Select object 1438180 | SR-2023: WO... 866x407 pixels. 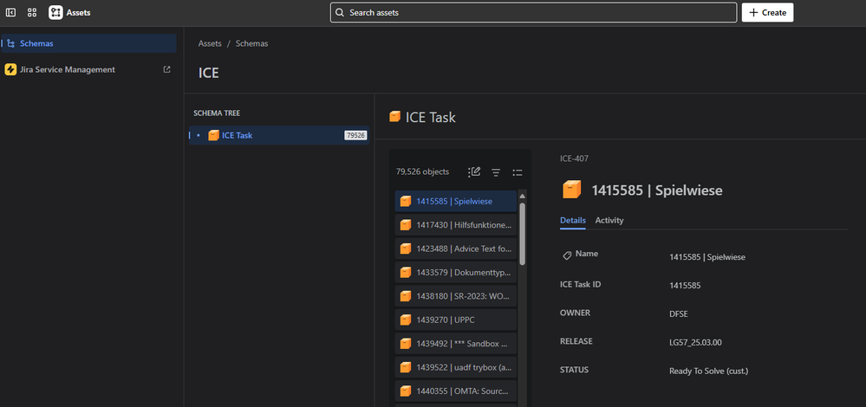[456, 295]
